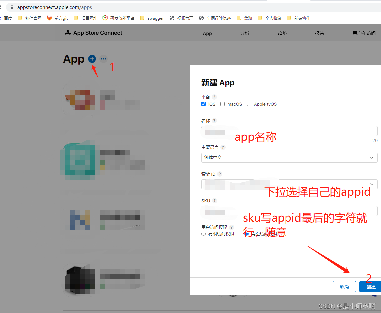Screen dimensions: 381x313
Task: Open the swagger bookmark folder
Action: click(x=152, y=18)
